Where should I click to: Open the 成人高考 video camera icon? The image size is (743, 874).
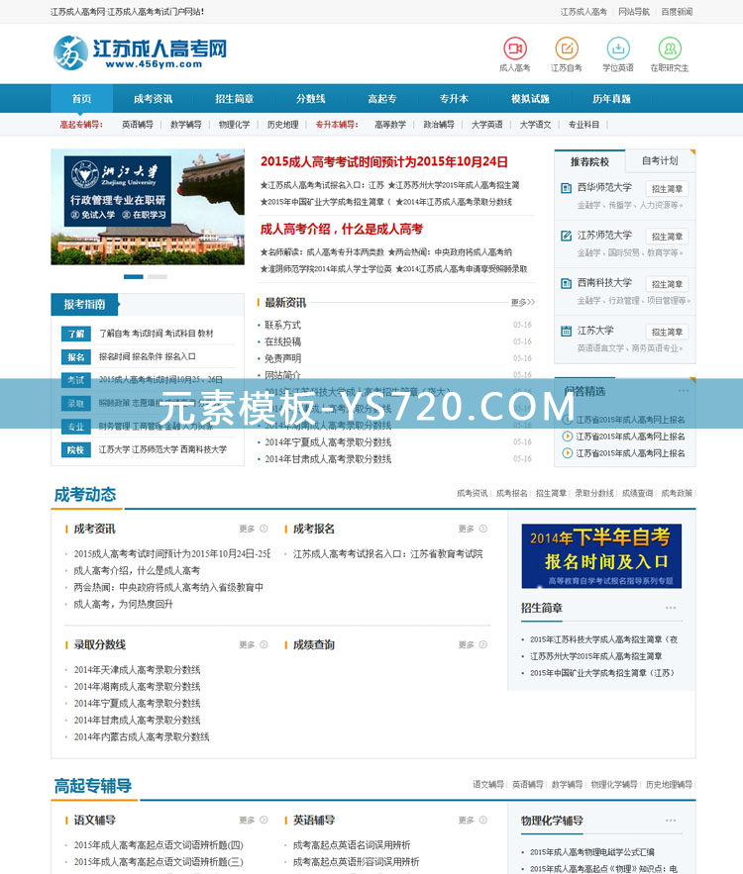(515, 49)
